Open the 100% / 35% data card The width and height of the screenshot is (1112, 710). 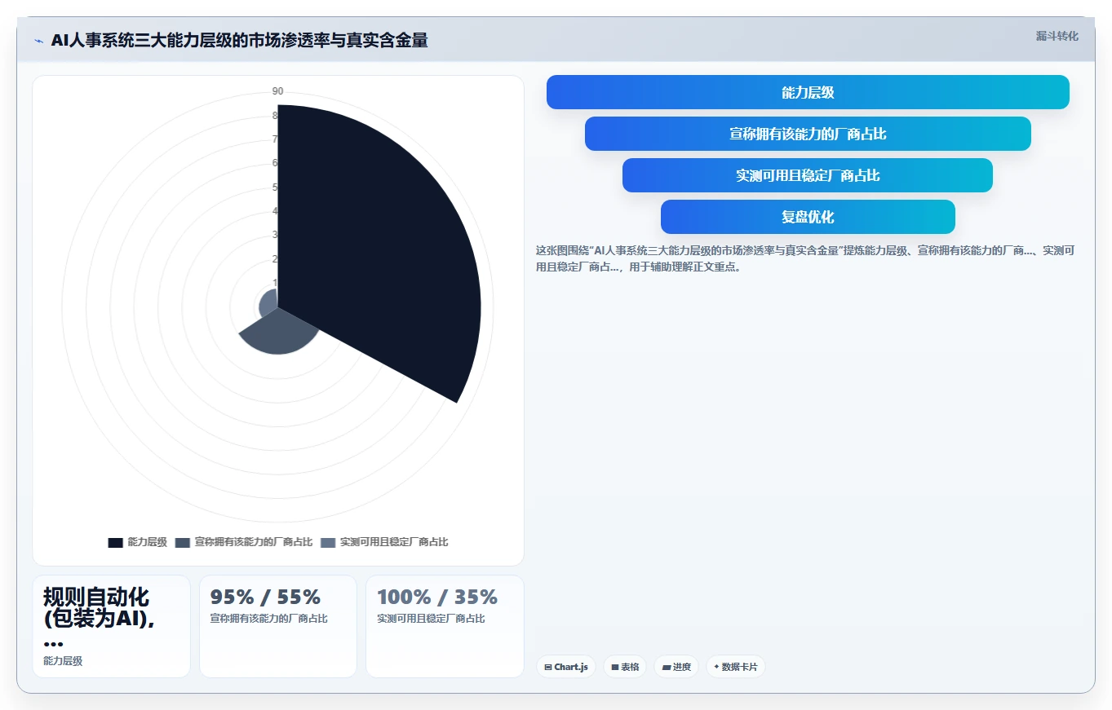click(x=445, y=626)
